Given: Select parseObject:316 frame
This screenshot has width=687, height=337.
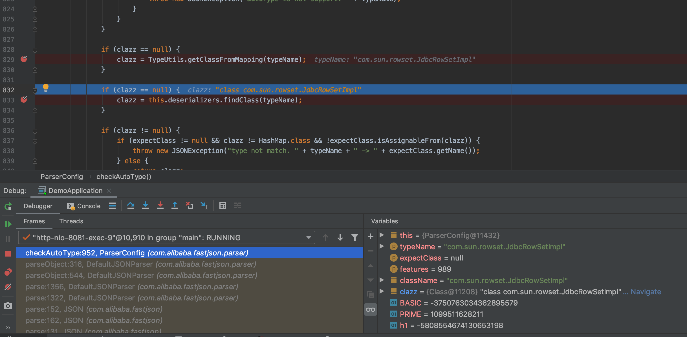Looking at the screenshot, I should point(190,264).
